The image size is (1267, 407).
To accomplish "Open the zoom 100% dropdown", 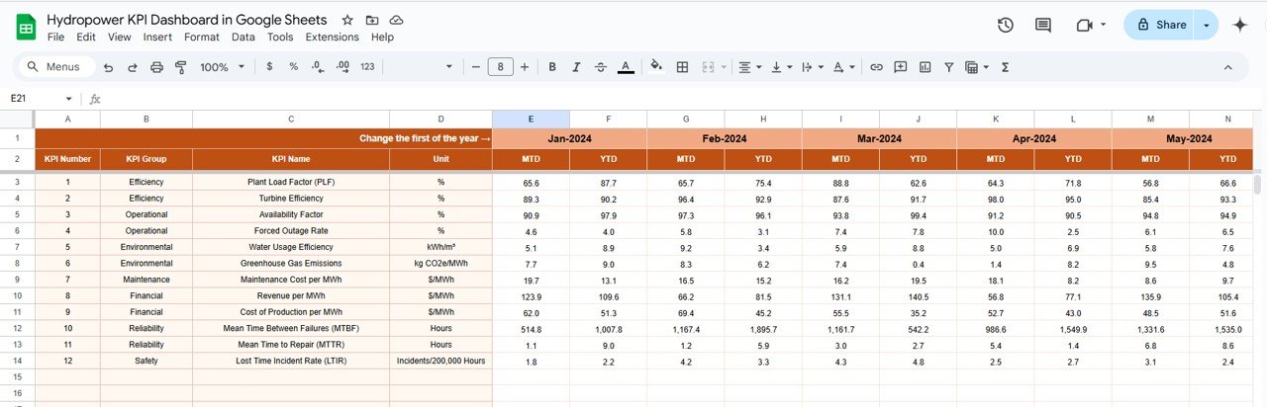I will point(223,67).
